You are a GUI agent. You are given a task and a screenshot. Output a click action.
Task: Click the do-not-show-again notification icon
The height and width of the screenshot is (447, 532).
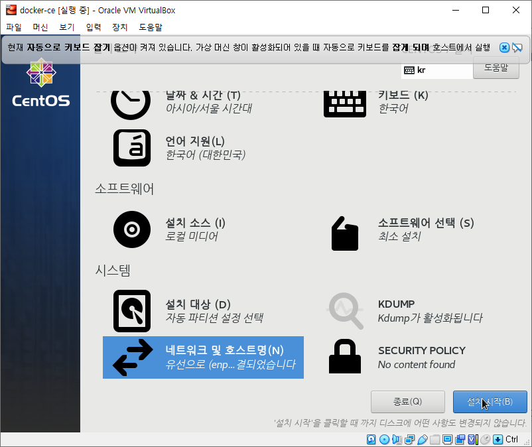pos(517,48)
